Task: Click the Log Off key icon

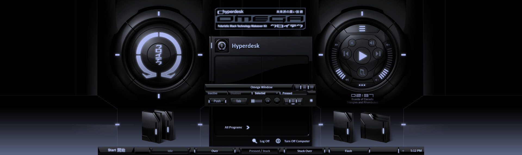Action: (x=254, y=141)
